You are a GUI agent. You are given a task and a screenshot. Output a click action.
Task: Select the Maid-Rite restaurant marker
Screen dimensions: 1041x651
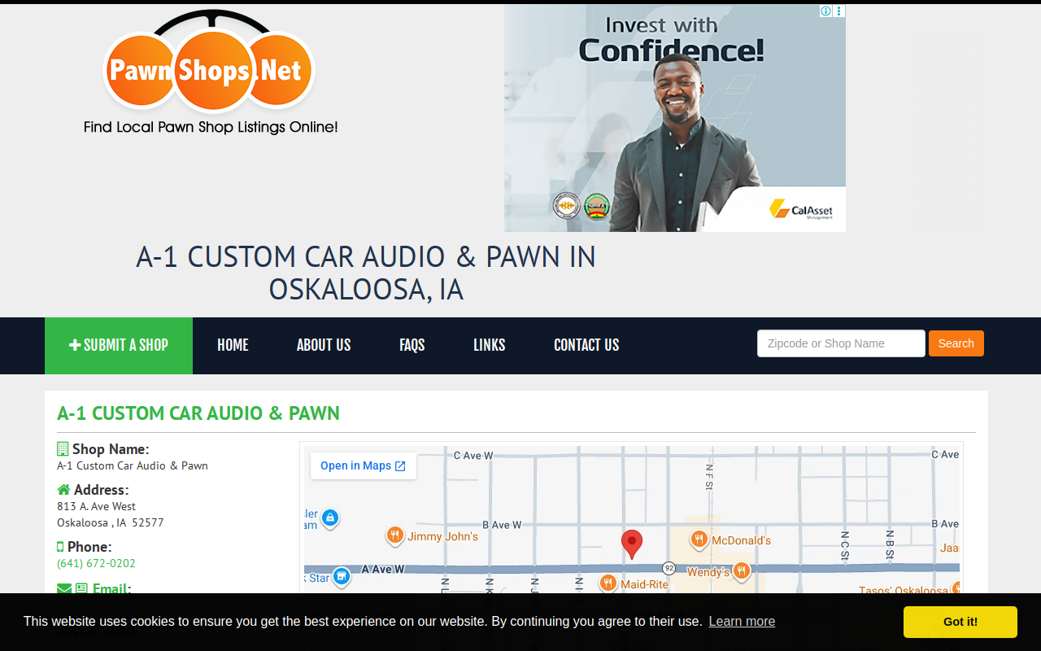click(608, 583)
